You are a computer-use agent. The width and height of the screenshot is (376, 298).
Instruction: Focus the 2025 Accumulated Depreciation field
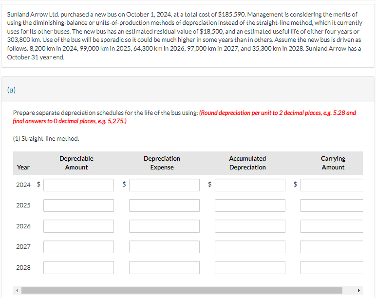click(250, 205)
